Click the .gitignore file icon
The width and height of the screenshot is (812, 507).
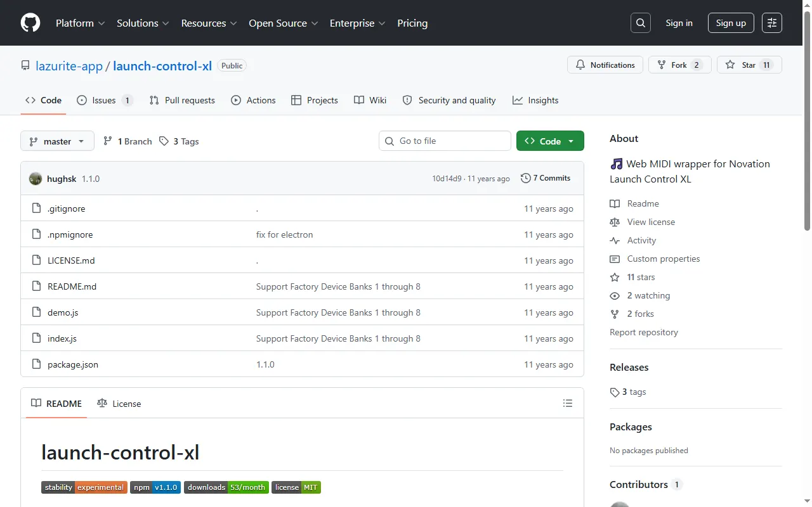(x=36, y=209)
